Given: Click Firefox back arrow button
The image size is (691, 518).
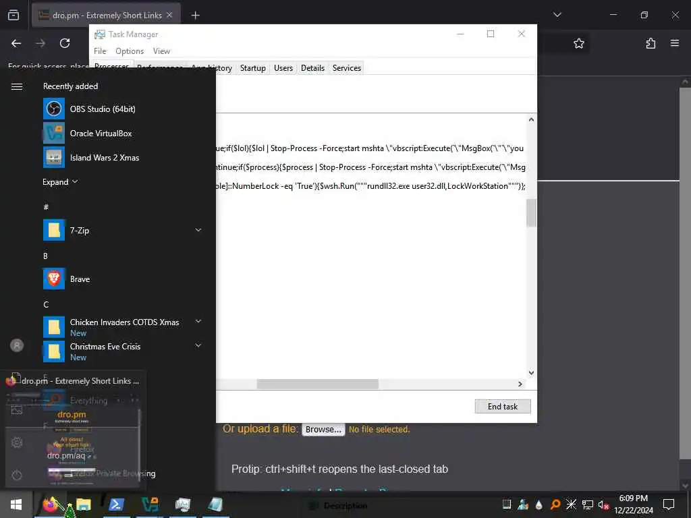Looking at the screenshot, I should pos(16,43).
